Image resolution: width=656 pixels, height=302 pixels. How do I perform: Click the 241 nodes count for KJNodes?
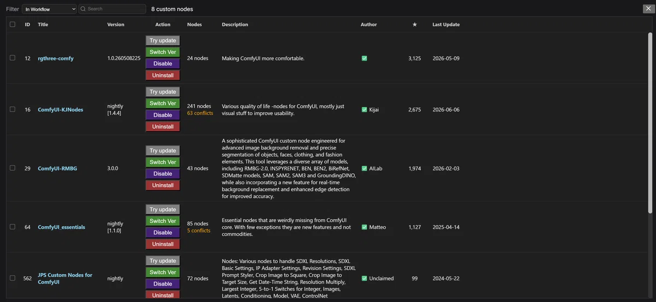coord(199,106)
